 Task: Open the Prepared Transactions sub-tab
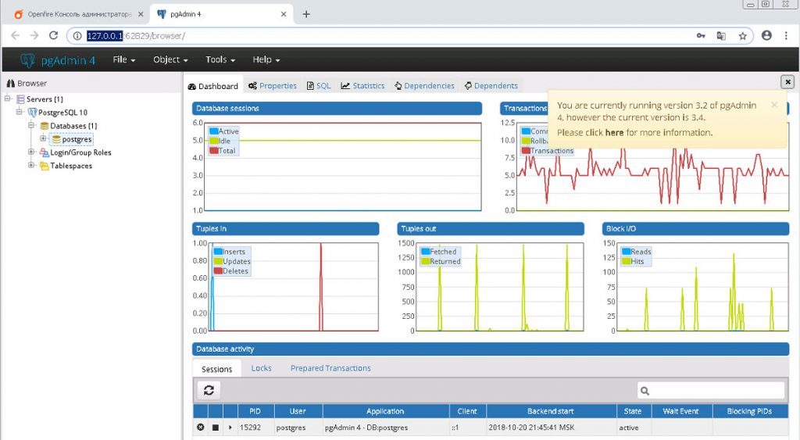[x=330, y=368]
